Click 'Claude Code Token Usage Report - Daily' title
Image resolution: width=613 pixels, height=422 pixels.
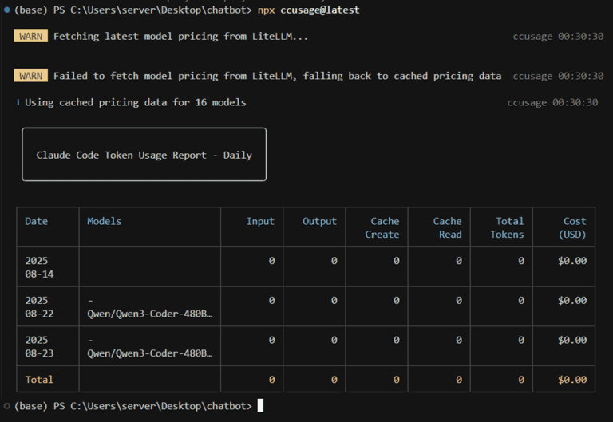pos(144,155)
